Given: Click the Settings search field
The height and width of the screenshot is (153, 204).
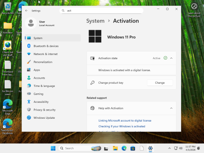Looking at the screenshot, I should point(101,11).
